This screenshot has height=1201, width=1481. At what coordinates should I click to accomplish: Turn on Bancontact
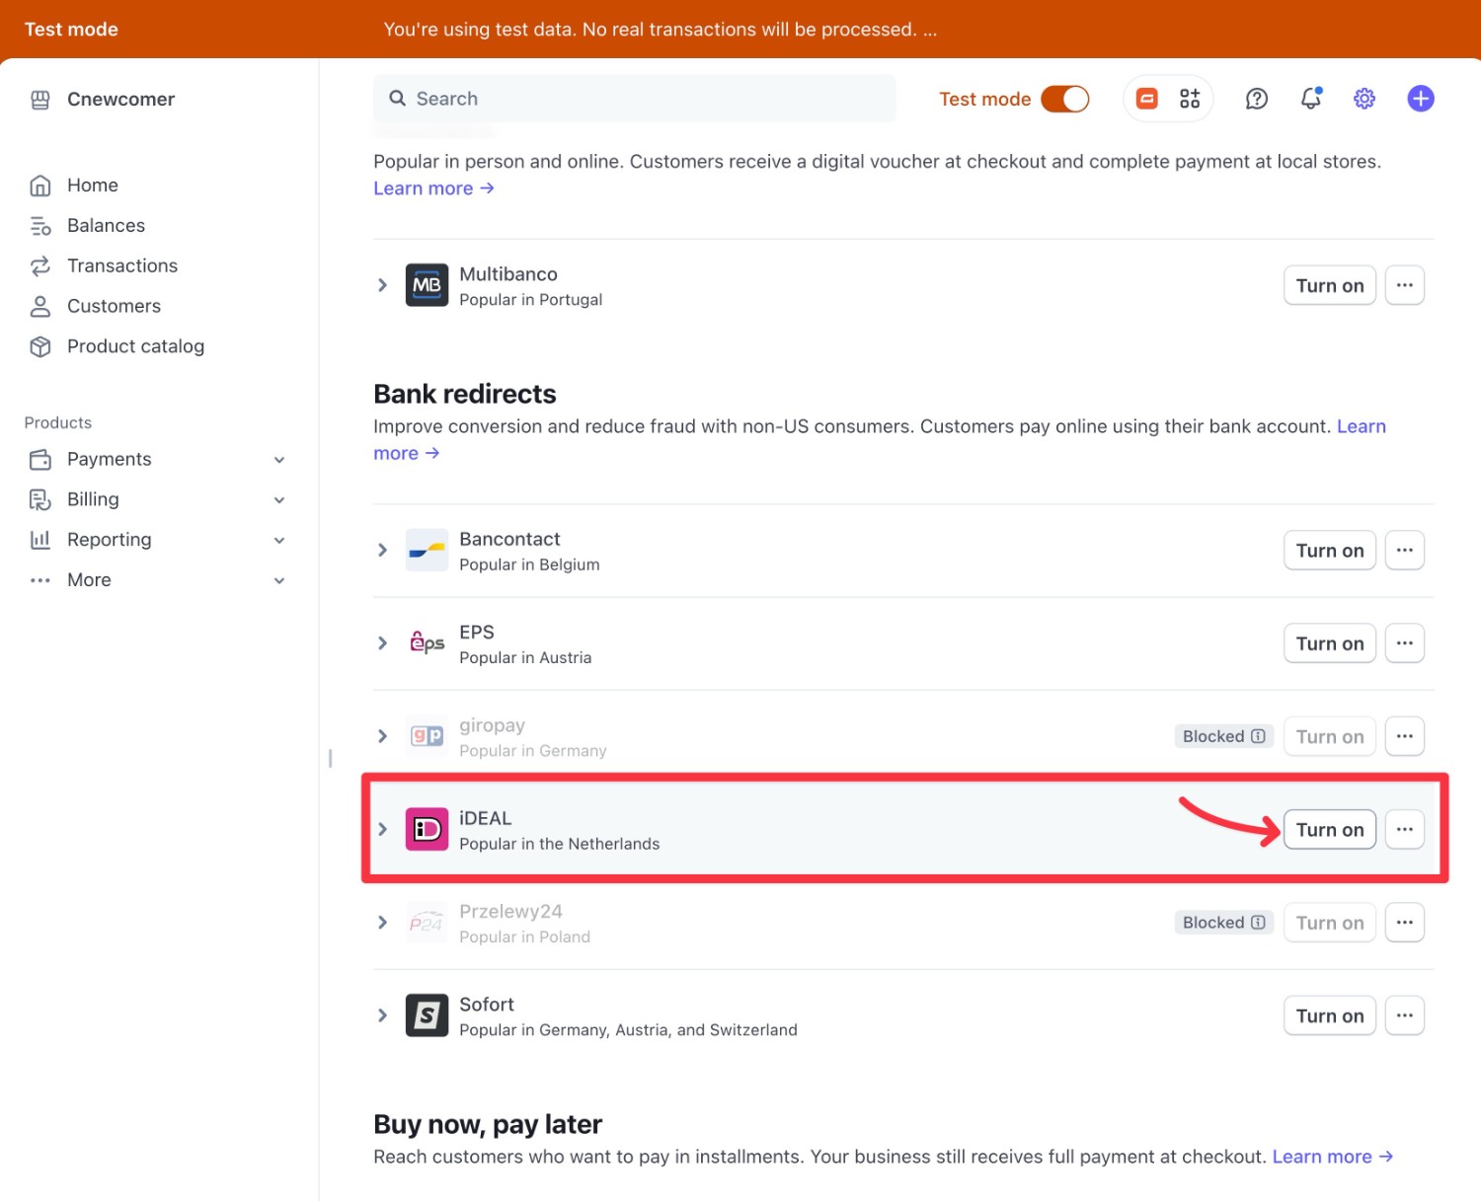tap(1329, 550)
